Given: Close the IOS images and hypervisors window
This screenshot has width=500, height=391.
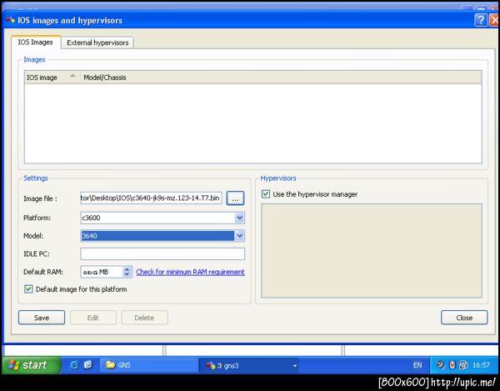Looking at the screenshot, I should pos(494,20).
